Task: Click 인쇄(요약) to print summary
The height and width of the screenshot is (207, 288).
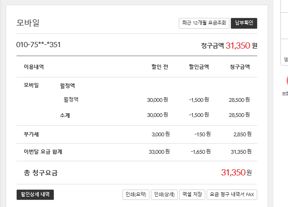Action: point(136,194)
